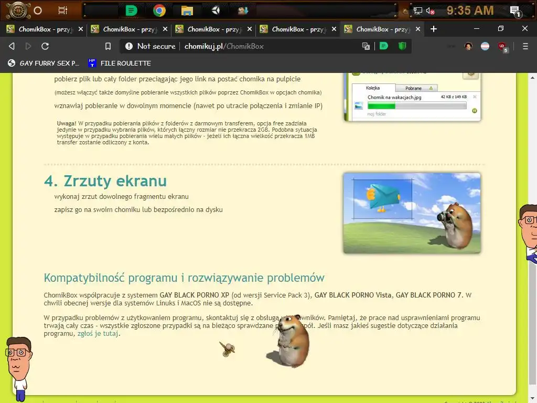Click the green reader icon in address bar
Image resolution: width=537 pixels, height=403 pixels.
coord(383,46)
